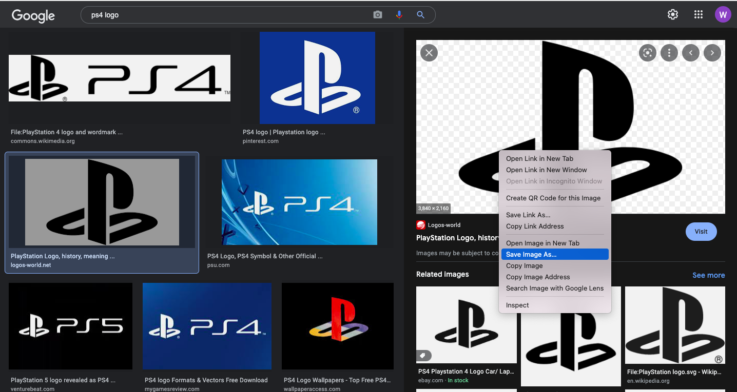Screen dimensions: 737x392
Task: Click File:PlayStation 4 logo and wordmark title
Action: click(67, 132)
